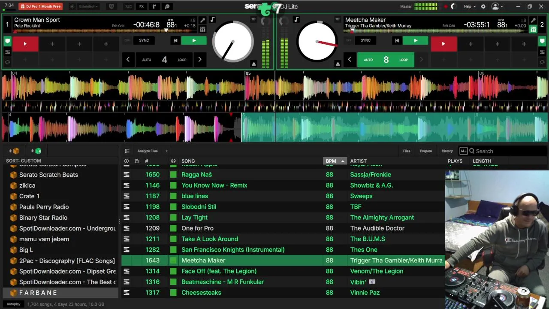Image resolution: width=549 pixels, height=309 pixels.
Task: Select deck 2 cue points tab icon
Action: pos(542,41)
